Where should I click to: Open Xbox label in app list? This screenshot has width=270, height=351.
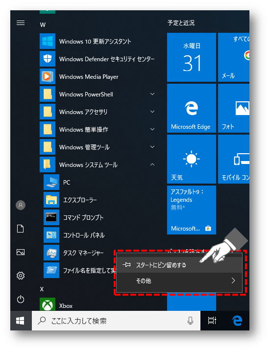coord(66,306)
